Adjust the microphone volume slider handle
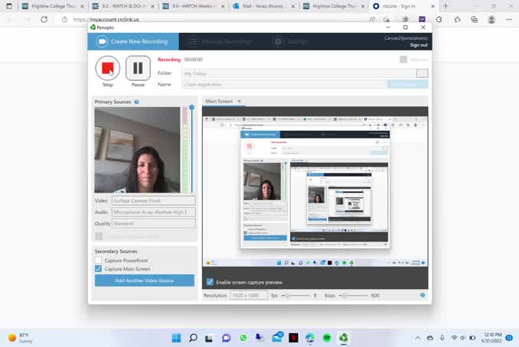The width and height of the screenshot is (519, 347). [x=191, y=108]
